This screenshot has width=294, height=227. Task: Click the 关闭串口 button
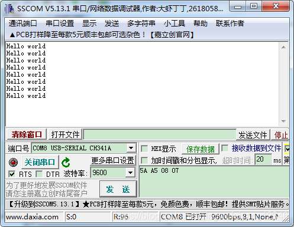(40, 162)
